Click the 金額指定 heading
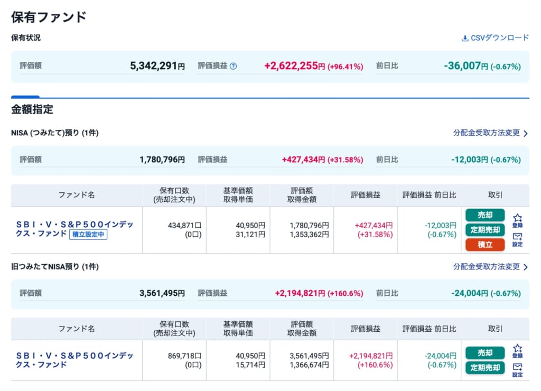541x391 pixels. tap(32, 109)
